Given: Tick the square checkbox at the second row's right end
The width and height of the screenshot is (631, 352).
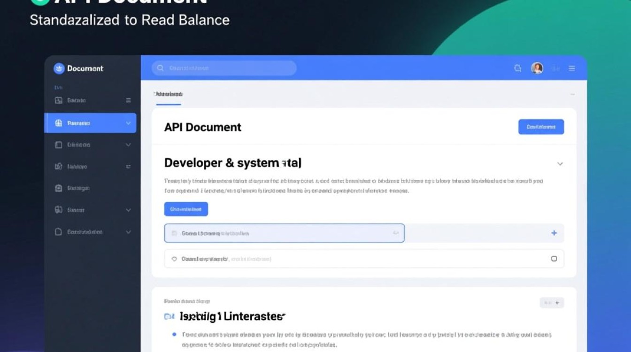Looking at the screenshot, I should click(554, 259).
